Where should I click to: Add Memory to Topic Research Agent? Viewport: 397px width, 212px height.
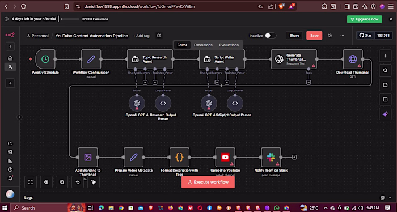coord(145,82)
